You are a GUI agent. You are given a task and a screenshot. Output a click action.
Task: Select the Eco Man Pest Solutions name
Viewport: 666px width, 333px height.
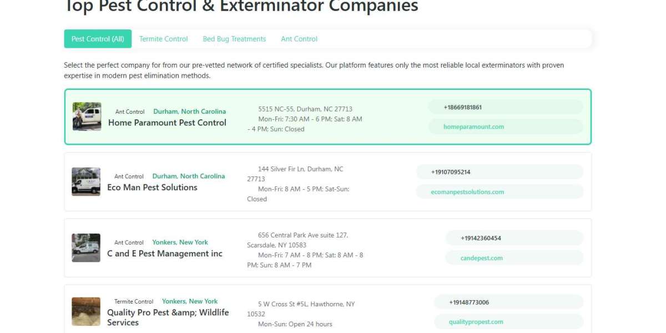(152, 187)
